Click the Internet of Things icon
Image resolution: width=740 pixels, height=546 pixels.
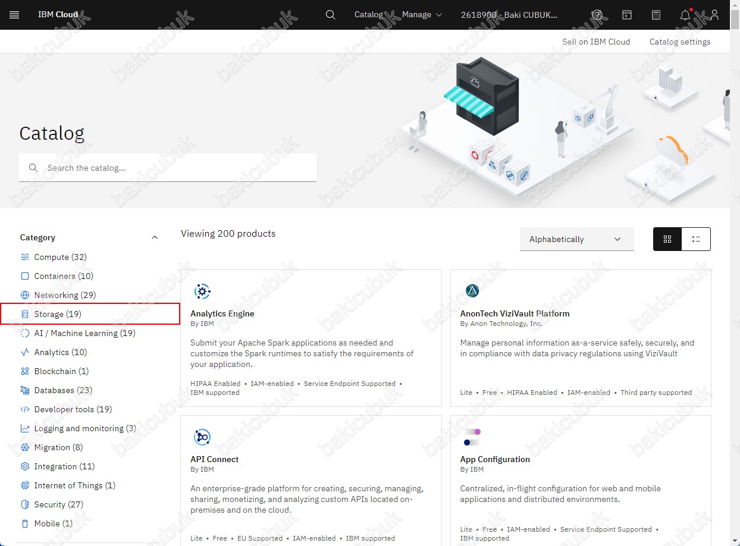click(x=25, y=485)
